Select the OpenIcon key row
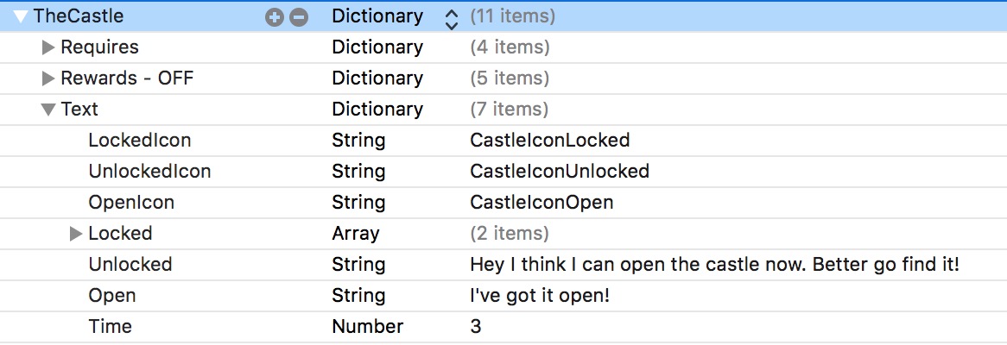 (x=131, y=203)
